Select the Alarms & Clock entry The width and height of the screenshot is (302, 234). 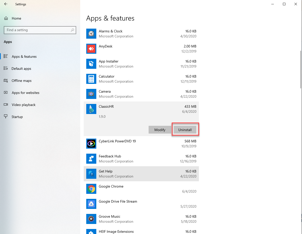[x=141, y=34]
